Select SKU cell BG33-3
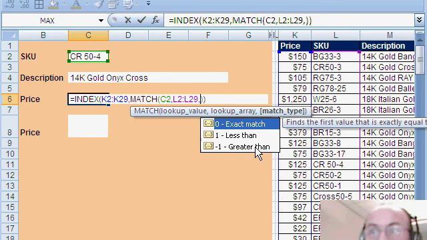427x240 pixels. coord(336,57)
